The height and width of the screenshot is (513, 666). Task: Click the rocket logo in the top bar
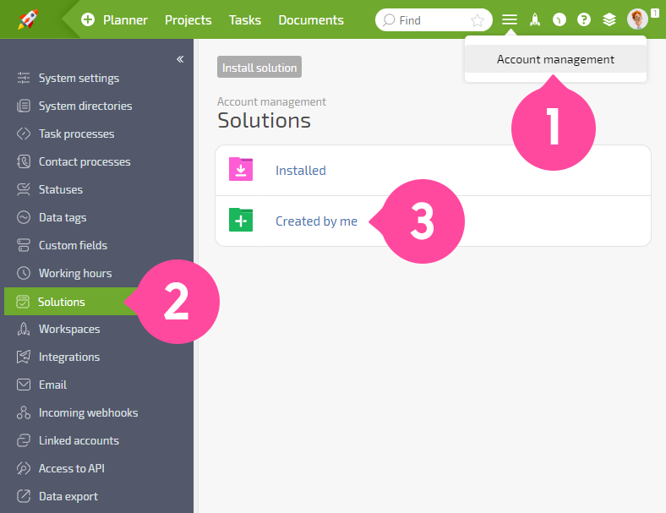point(28,19)
